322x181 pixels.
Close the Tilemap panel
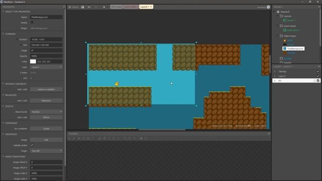[269, 134]
